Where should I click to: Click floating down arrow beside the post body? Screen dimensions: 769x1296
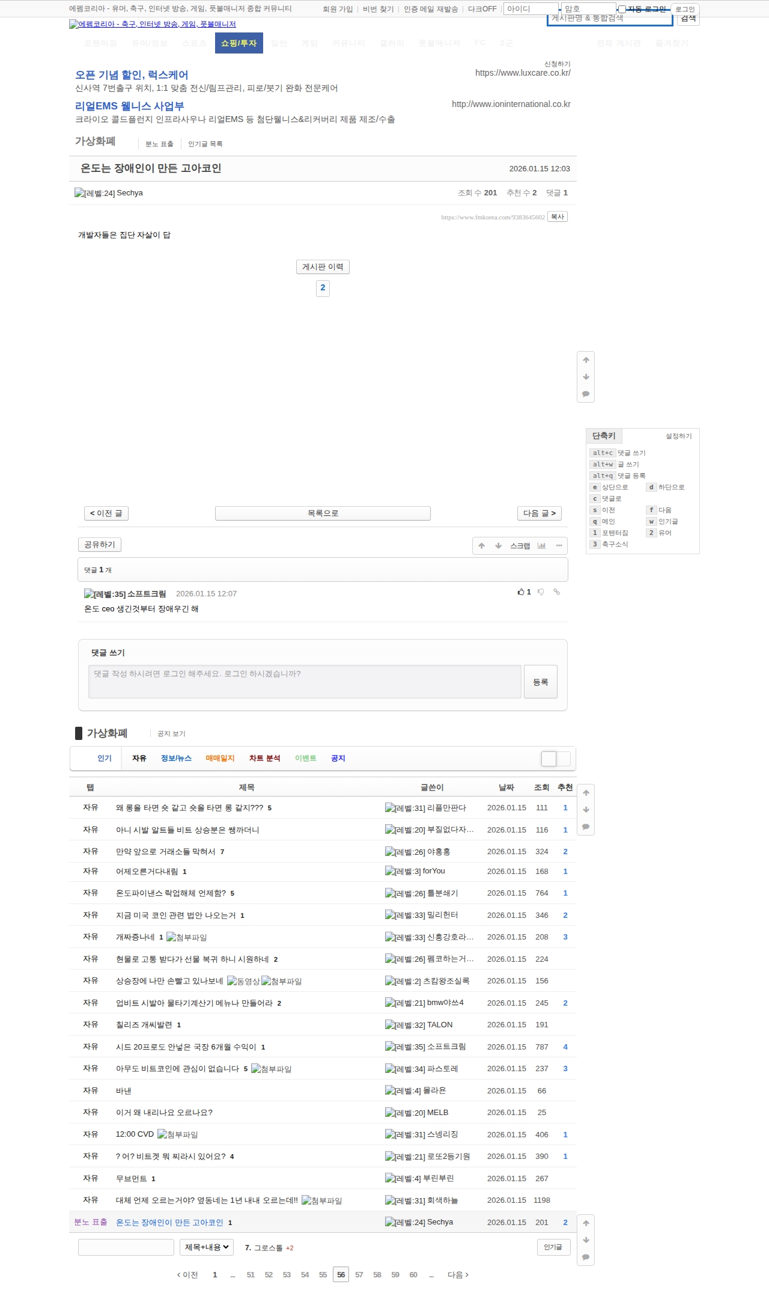click(x=586, y=377)
